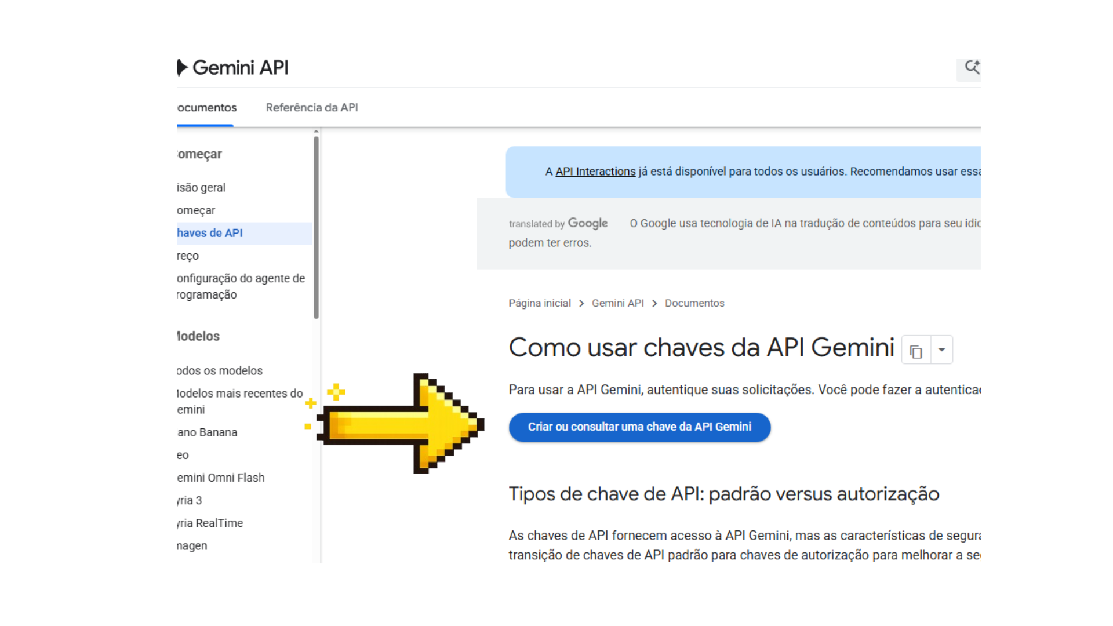
Task: Select the Documentos tab
Action: click(x=206, y=108)
